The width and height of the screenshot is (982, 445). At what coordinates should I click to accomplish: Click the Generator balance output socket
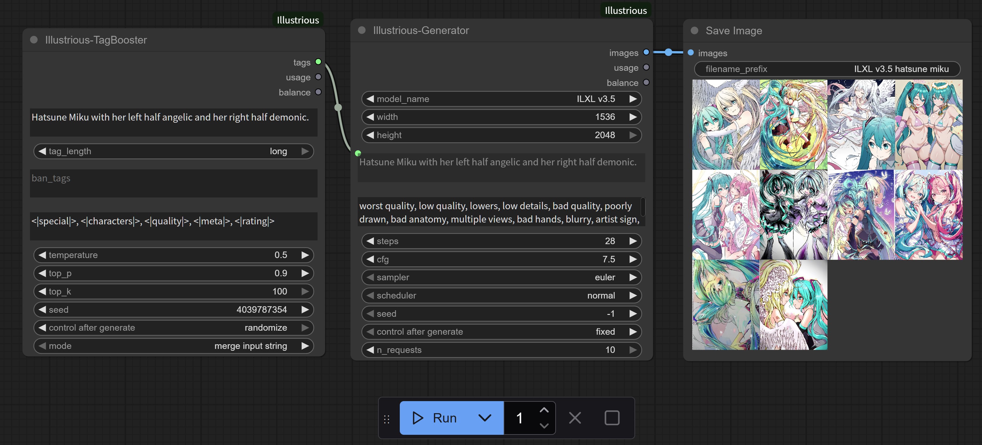tap(646, 82)
